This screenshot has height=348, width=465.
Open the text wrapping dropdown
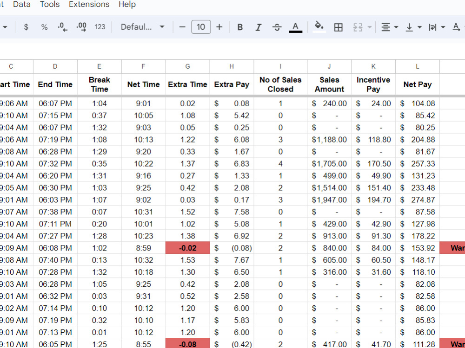click(x=437, y=27)
